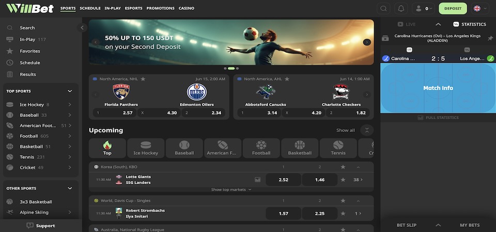Select the Tennis sport tab
Image resolution: width=496 pixels, height=232 pixels.
(338, 148)
